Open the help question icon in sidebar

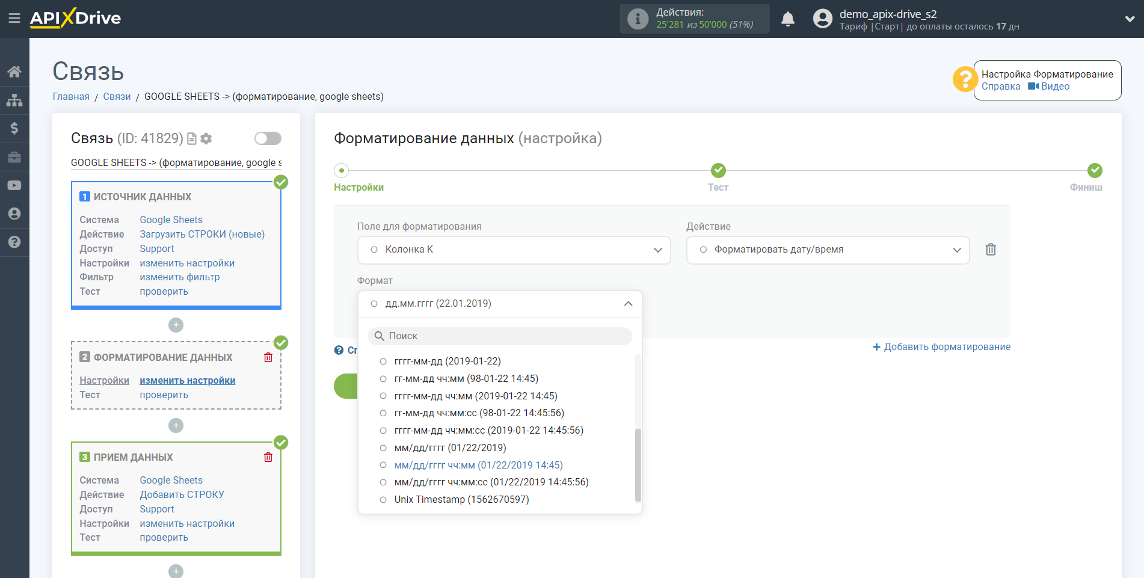(x=14, y=242)
